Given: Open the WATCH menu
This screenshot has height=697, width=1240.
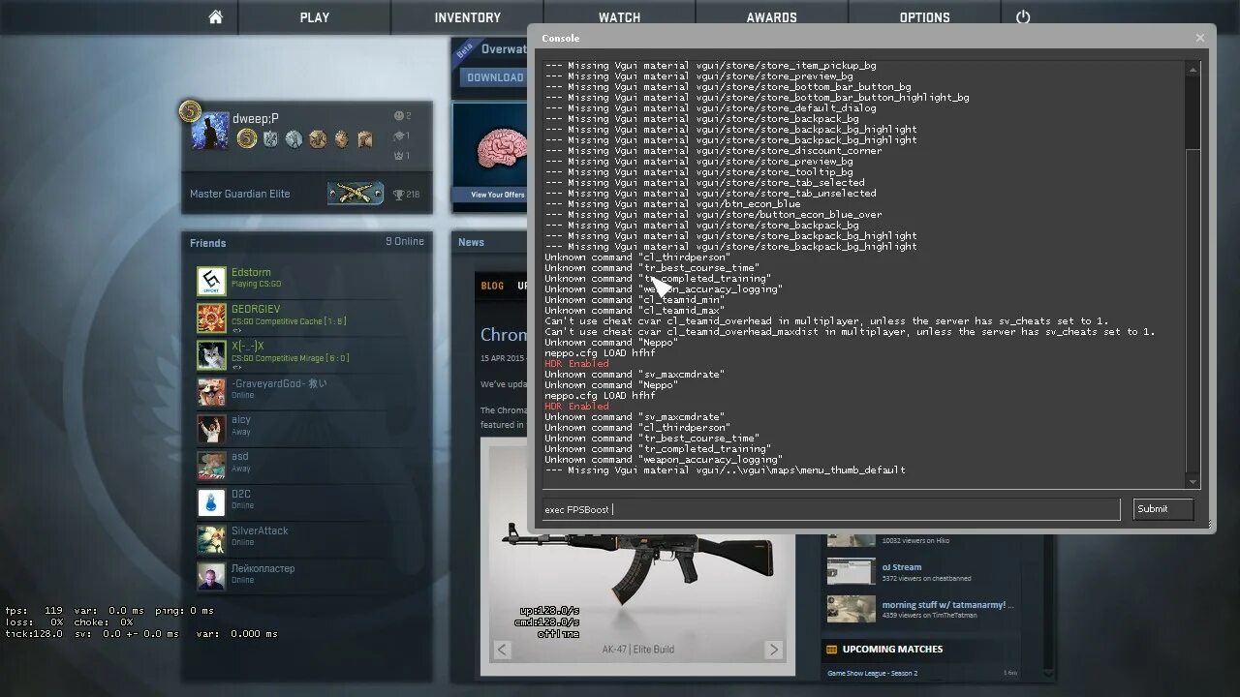Looking at the screenshot, I should (x=619, y=17).
